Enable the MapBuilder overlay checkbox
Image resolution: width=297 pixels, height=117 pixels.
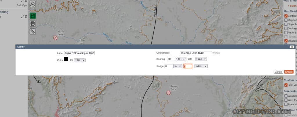click(x=286, y=20)
